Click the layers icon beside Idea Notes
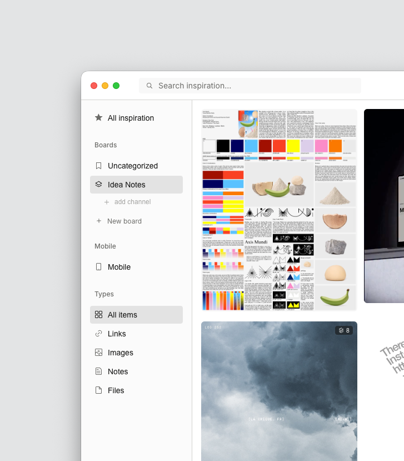Image resolution: width=404 pixels, height=461 pixels. [x=98, y=185]
